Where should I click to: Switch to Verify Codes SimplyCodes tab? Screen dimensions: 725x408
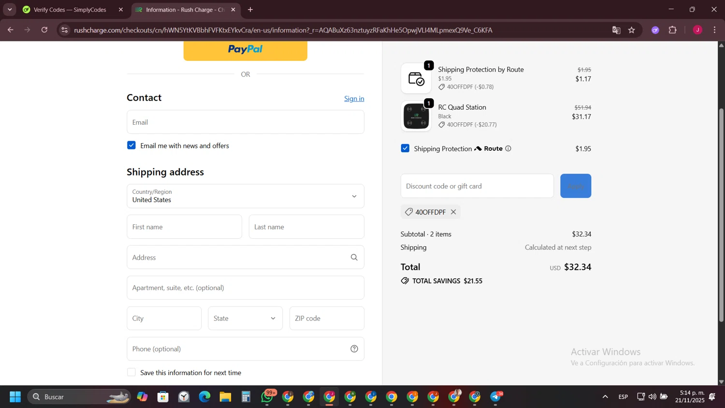73,10
